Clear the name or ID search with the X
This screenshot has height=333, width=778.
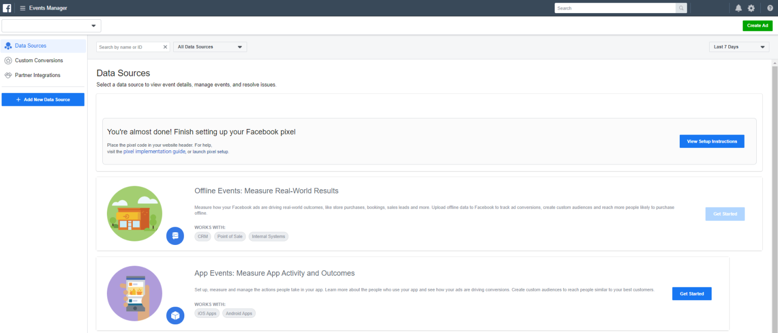[165, 47]
